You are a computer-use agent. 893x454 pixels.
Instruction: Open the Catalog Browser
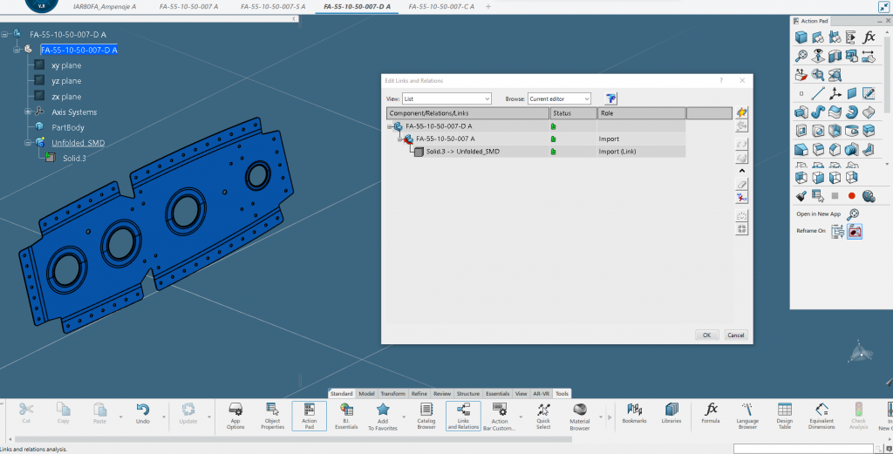(426, 416)
